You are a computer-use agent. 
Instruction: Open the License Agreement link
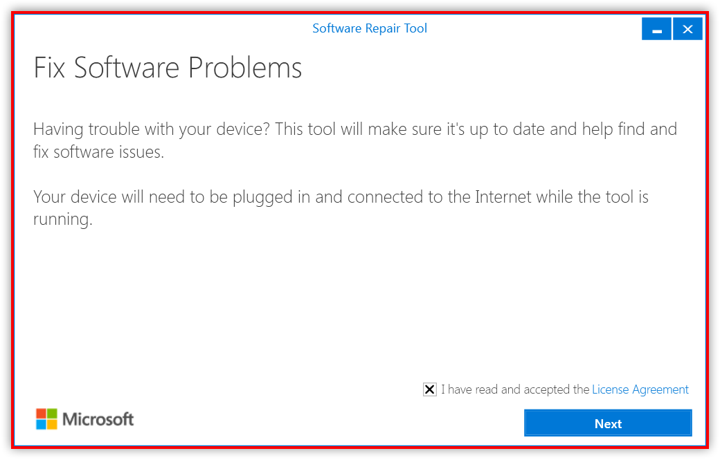pos(640,389)
